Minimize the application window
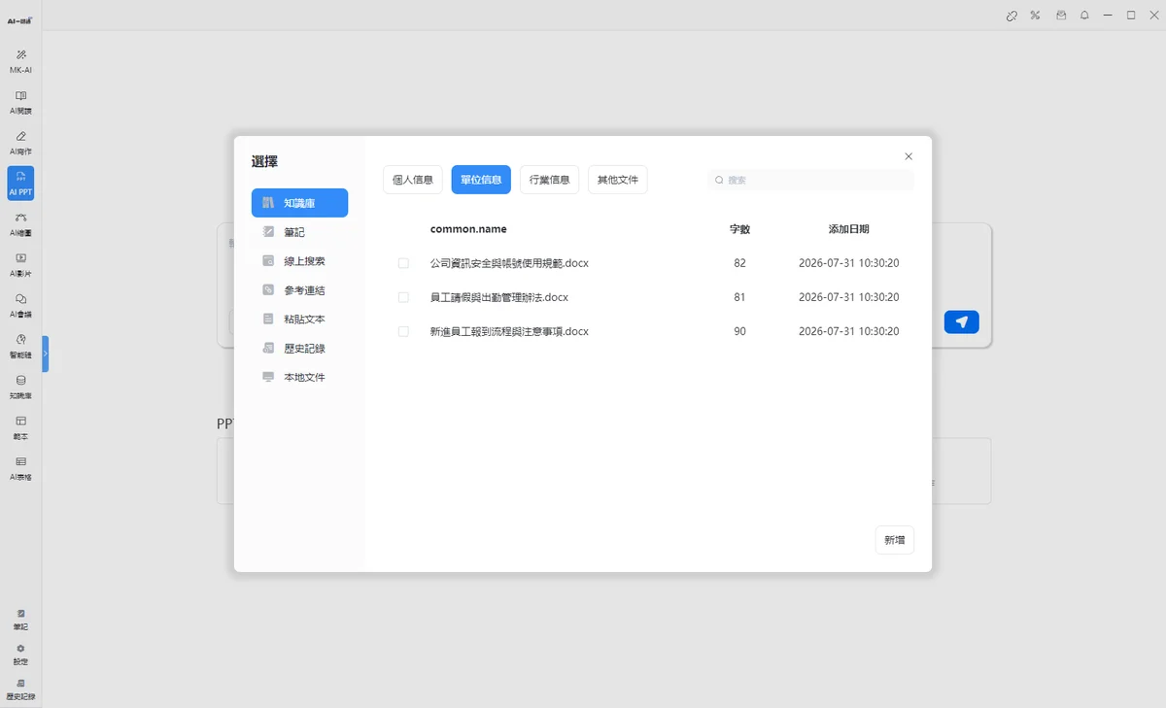1166x708 pixels. pyautogui.click(x=1109, y=16)
